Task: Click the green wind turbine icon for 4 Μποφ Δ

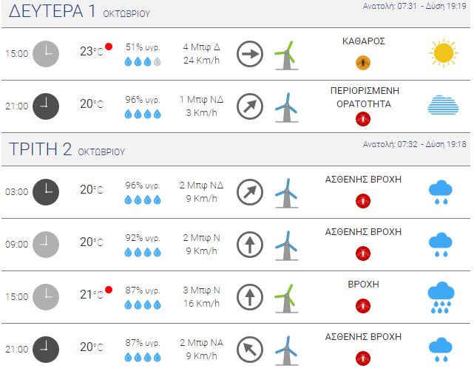Action: pyautogui.click(x=286, y=55)
